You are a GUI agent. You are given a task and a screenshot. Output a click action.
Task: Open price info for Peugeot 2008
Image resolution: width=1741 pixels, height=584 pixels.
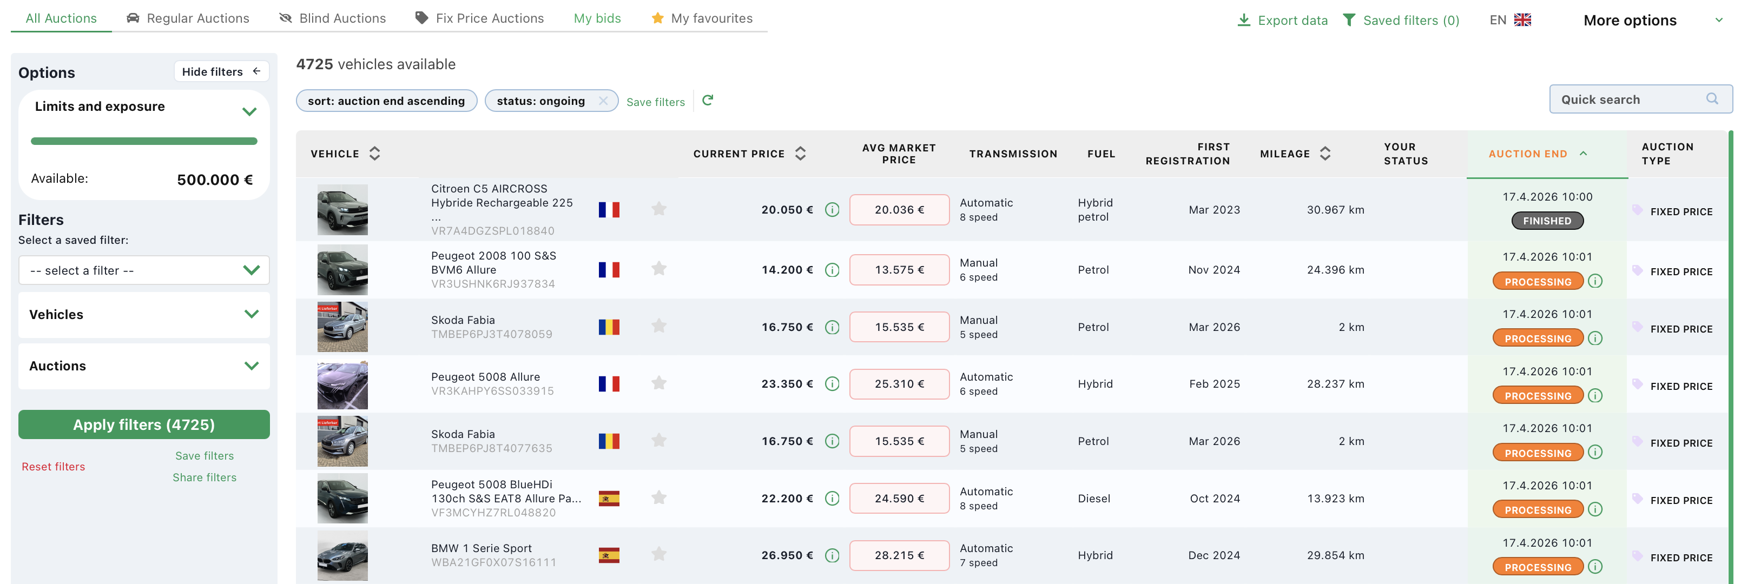(832, 270)
